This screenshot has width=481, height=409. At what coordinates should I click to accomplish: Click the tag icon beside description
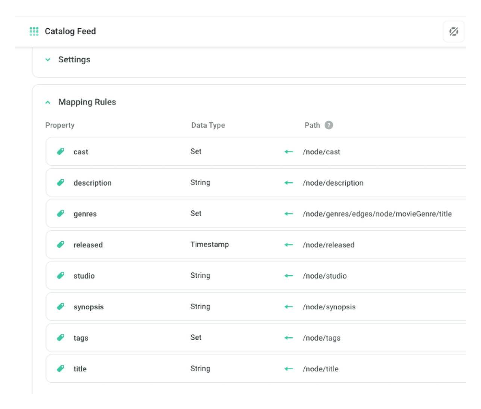point(61,183)
